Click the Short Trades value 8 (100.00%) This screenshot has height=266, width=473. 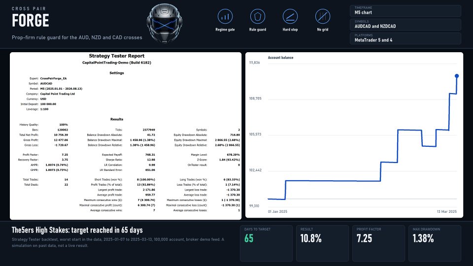pos(146,179)
